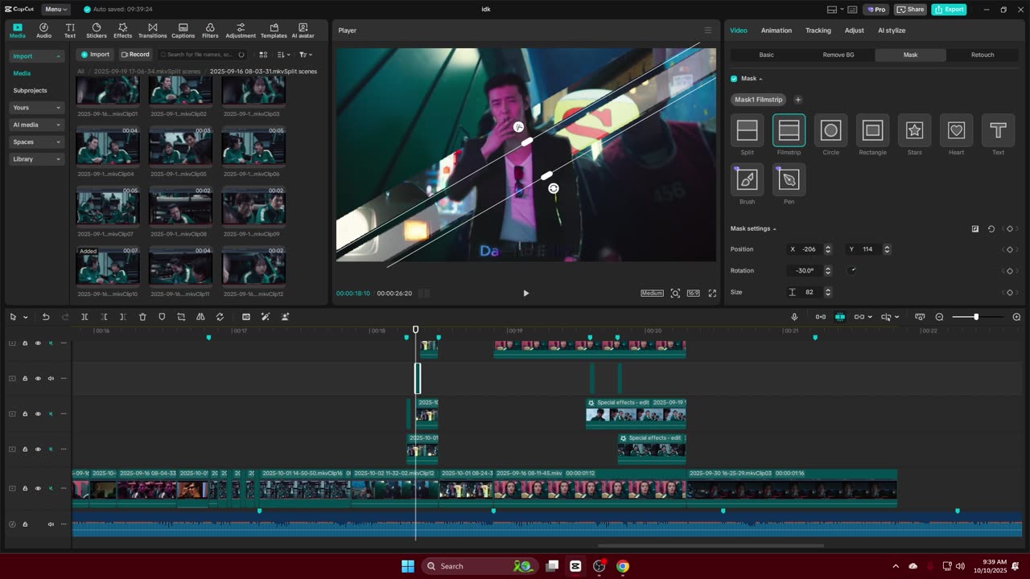
Task: Click the record voiceover microphone icon
Action: pos(794,317)
